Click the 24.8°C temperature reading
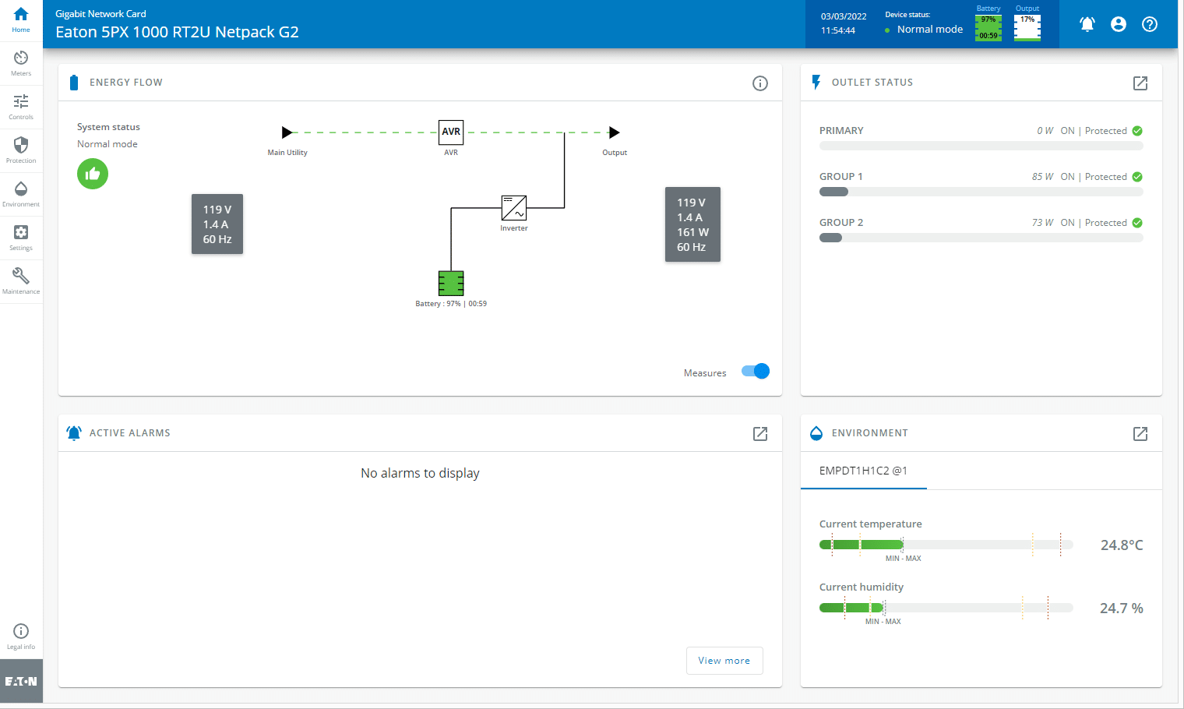 [x=1122, y=545]
